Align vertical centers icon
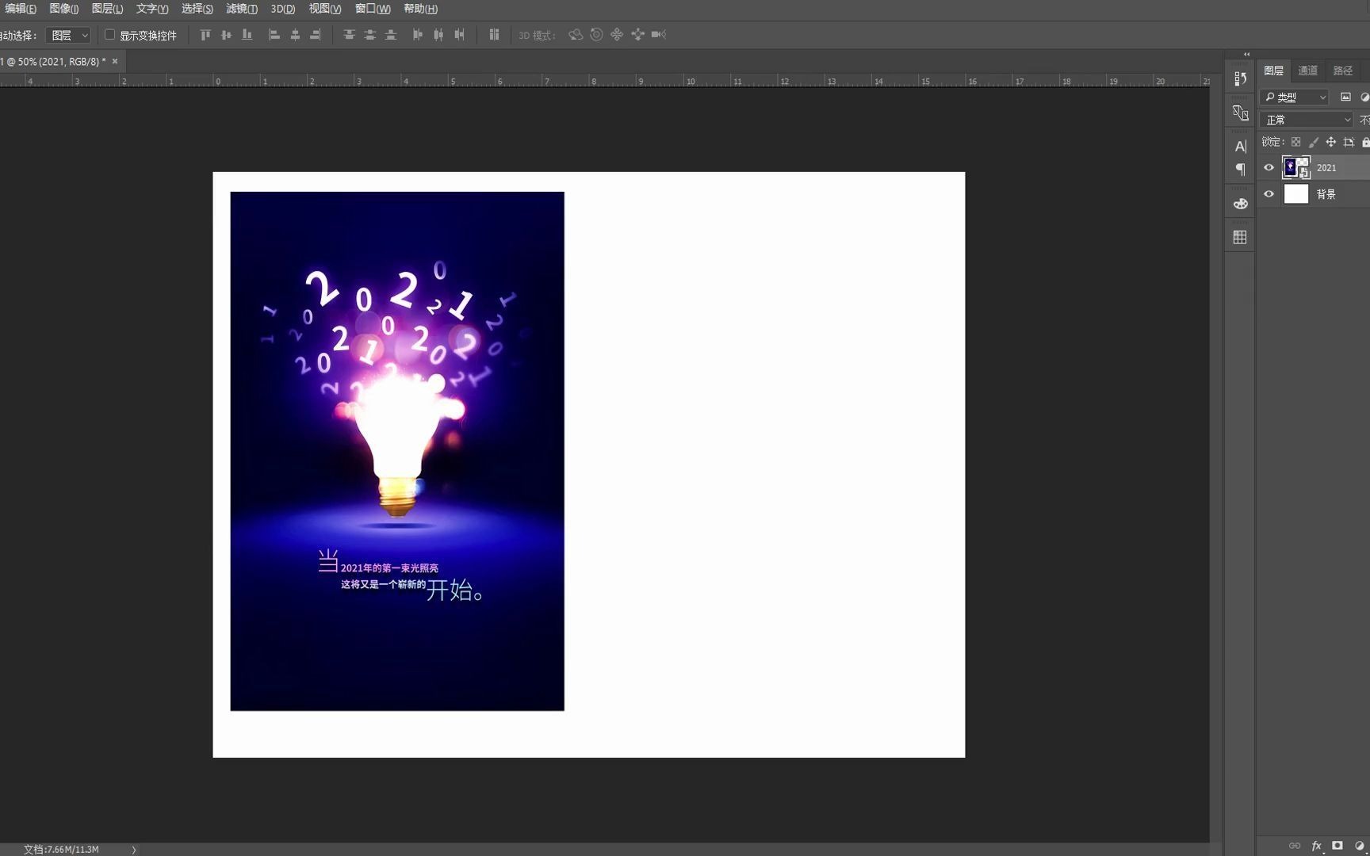1370x856 pixels. pos(226,35)
